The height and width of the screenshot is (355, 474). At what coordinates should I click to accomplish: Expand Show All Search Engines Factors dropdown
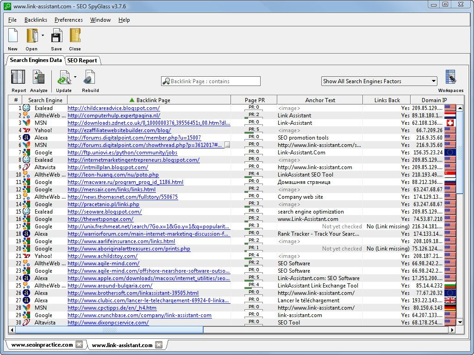433,81
